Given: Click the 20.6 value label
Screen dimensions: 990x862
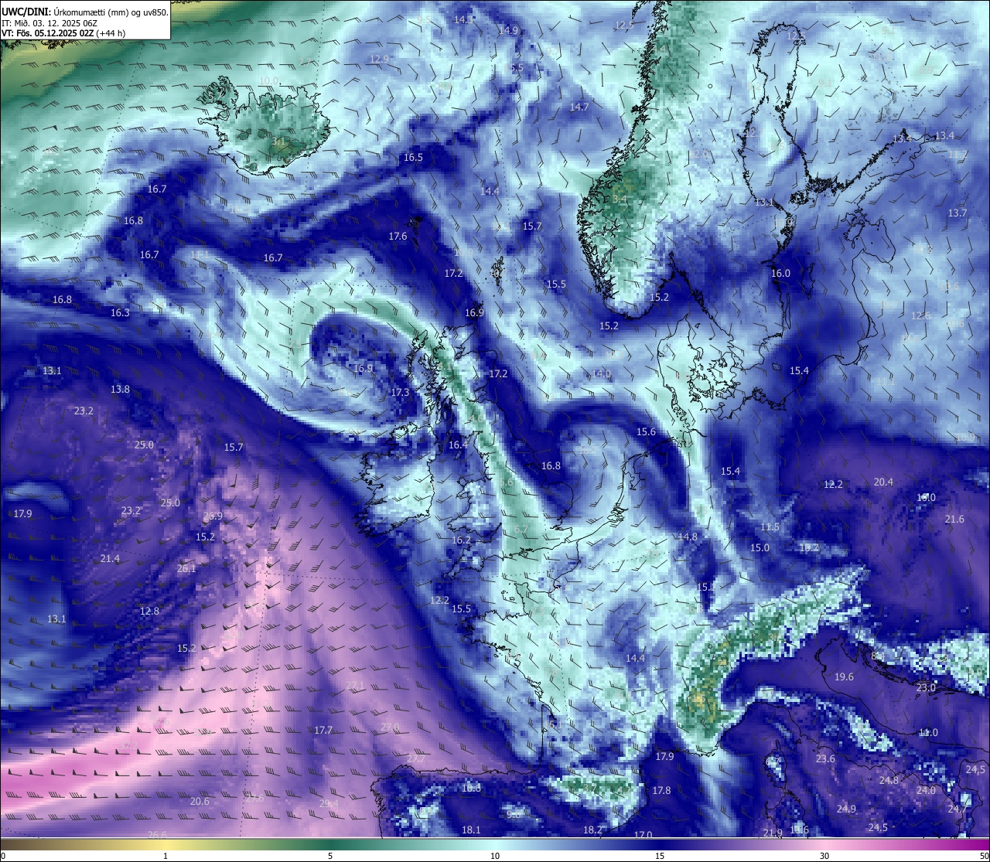Looking at the screenshot, I should [x=200, y=801].
